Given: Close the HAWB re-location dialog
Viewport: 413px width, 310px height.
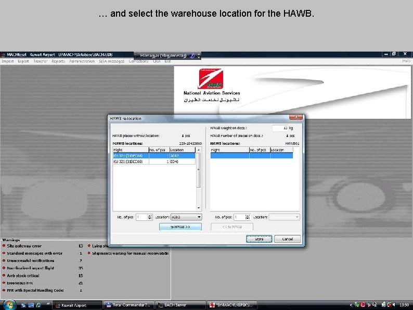Looking at the screenshot, I should tap(296, 117).
